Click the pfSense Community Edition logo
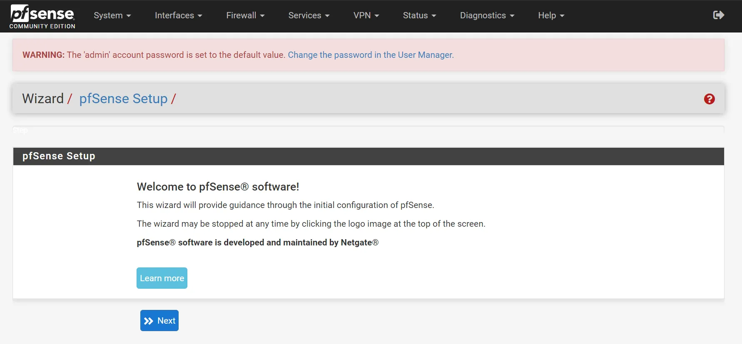The width and height of the screenshot is (742, 344). (42, 17)
